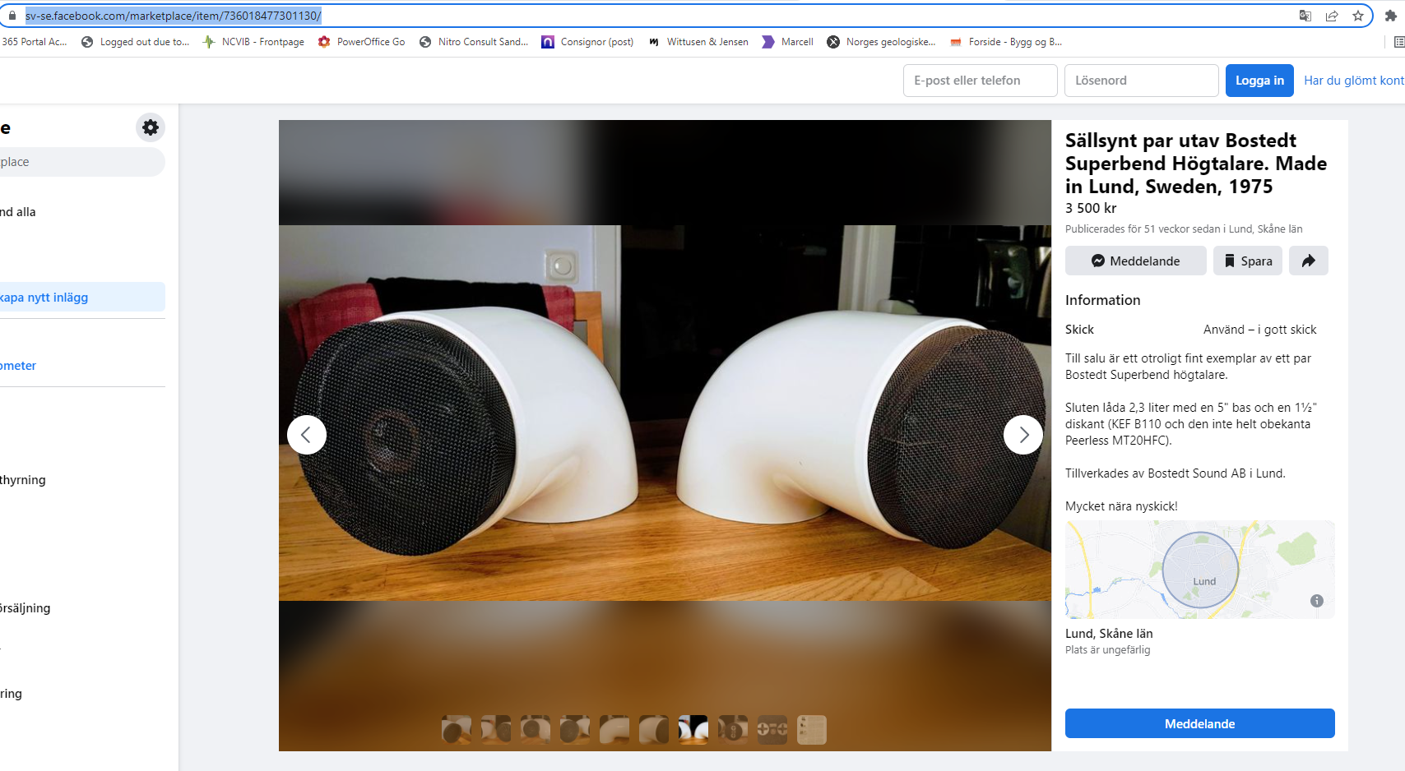Open the Nitro Consult Sand... bookmark
Viewport: 1405px width, 771px height.
[473, 42]
